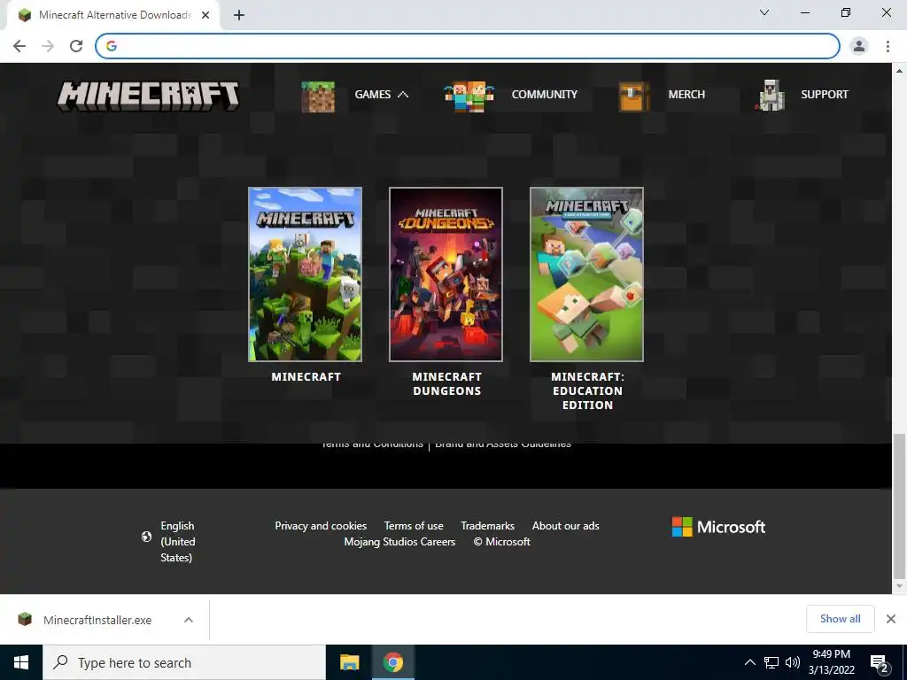Click the iron golem Support icon
Image resolution: width=907 pixels, height=680 pixels.
click(770, 96)
